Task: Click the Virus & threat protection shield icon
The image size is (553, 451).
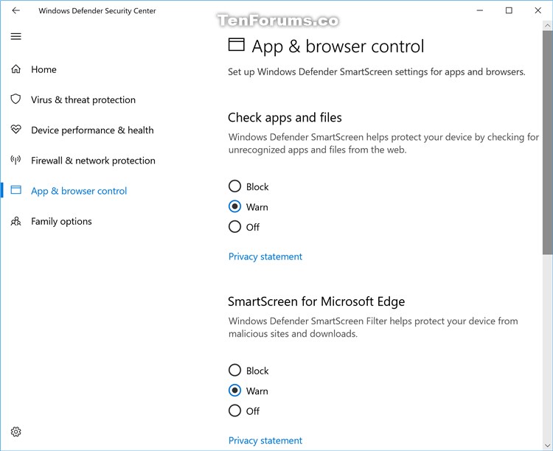Action: click(15, 99)
